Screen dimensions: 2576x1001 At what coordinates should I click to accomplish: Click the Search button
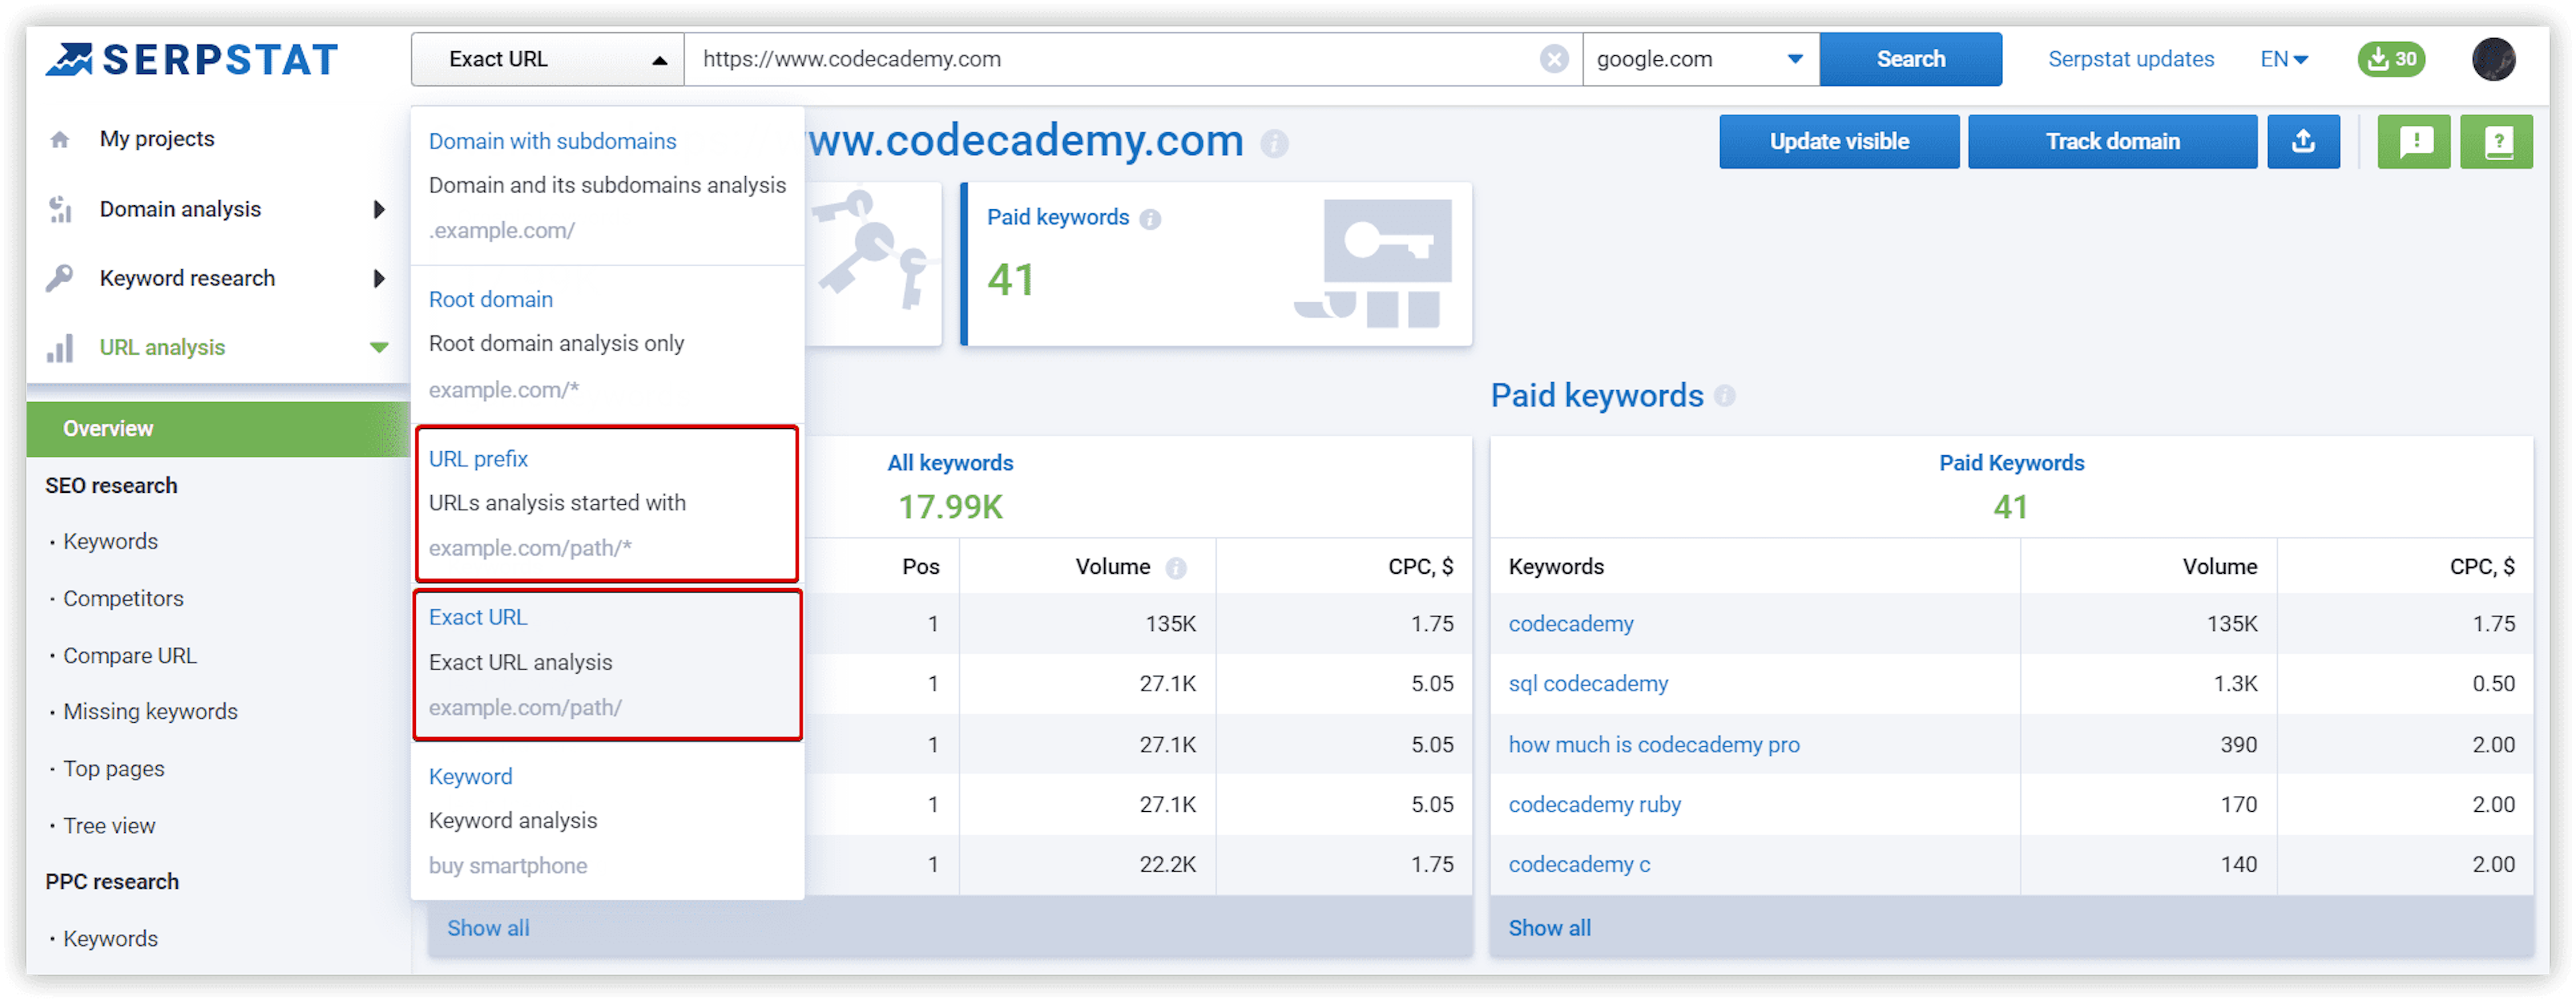tap(1910, 60)
